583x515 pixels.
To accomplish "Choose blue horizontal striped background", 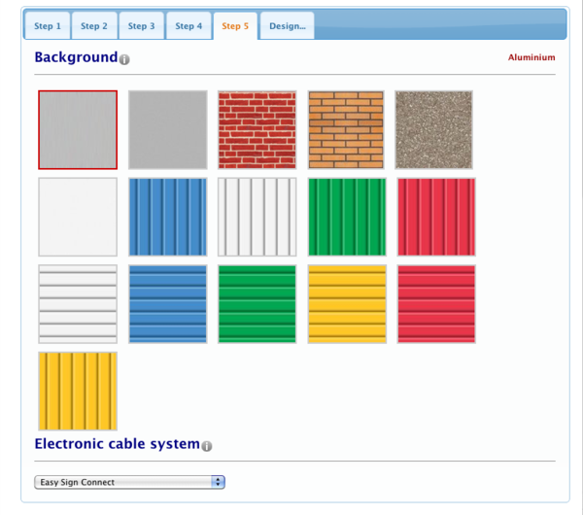I will 168,304.
